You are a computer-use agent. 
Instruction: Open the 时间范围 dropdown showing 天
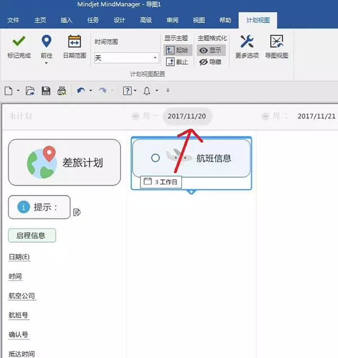[x=127, y=58]
